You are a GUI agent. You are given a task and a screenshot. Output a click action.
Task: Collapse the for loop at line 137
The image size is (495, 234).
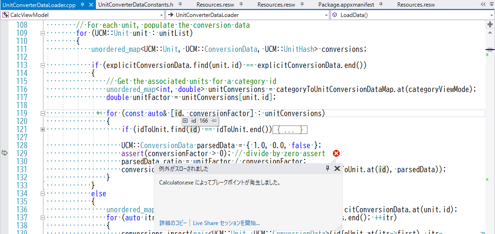point(43,217)
